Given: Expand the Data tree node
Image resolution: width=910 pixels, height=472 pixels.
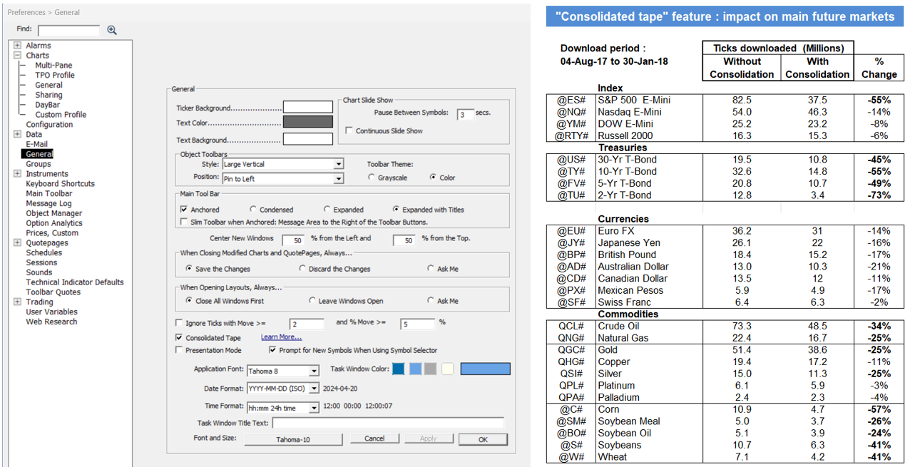Looking at the screenshot, I should (x=17, y=134).
